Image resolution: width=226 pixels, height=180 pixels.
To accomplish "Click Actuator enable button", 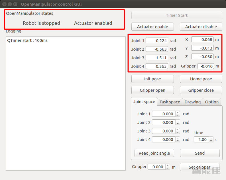I will click(x=152, y=27).
